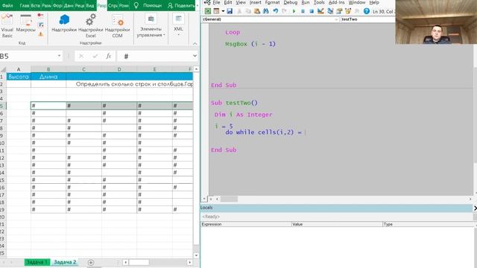Select sheet tab Задача 2
The image size is (477, 268).
[x=65, y=262]
